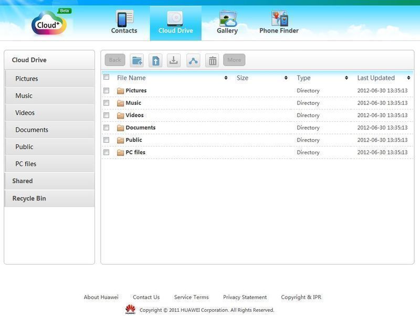
Task: Click the Back button
Action: (x=115, y=60)
